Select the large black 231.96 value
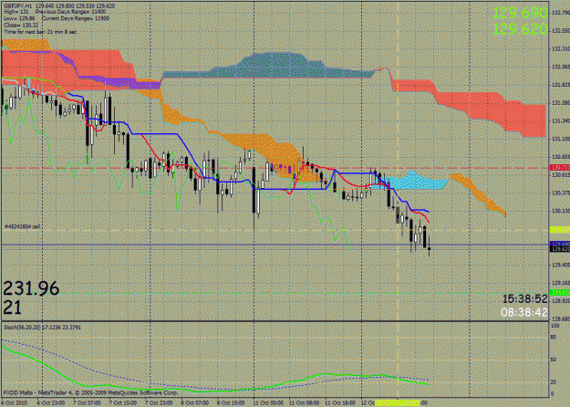The width and height of the screenshot is (570, 407). pos(31,288)
